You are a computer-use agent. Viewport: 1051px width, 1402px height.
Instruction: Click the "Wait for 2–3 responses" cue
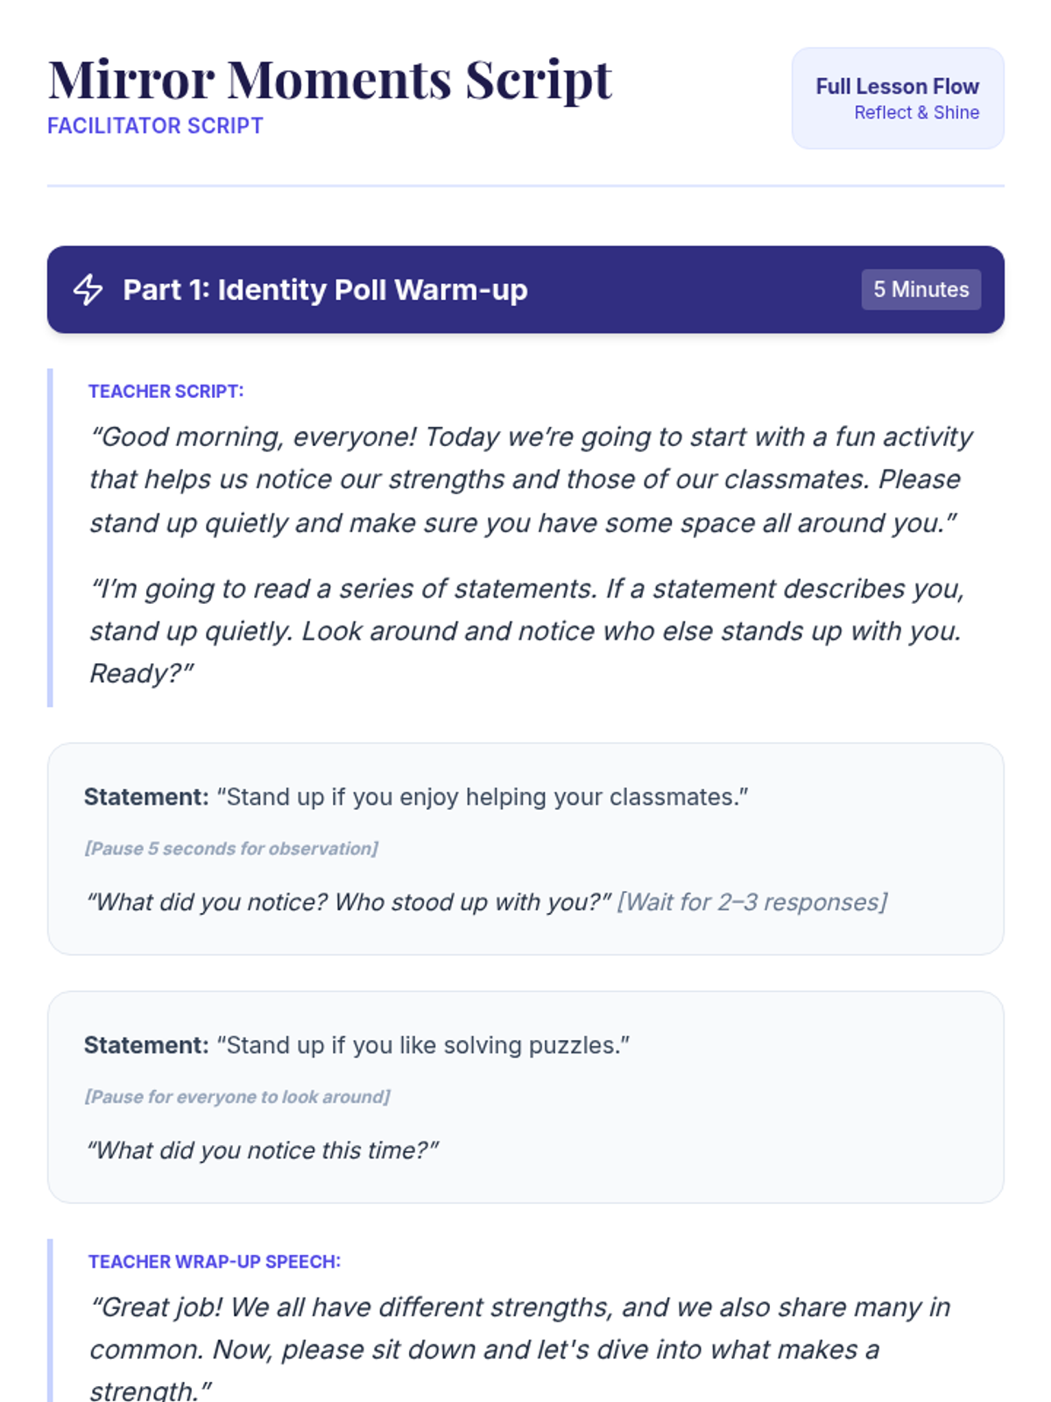tap(751, 903)
